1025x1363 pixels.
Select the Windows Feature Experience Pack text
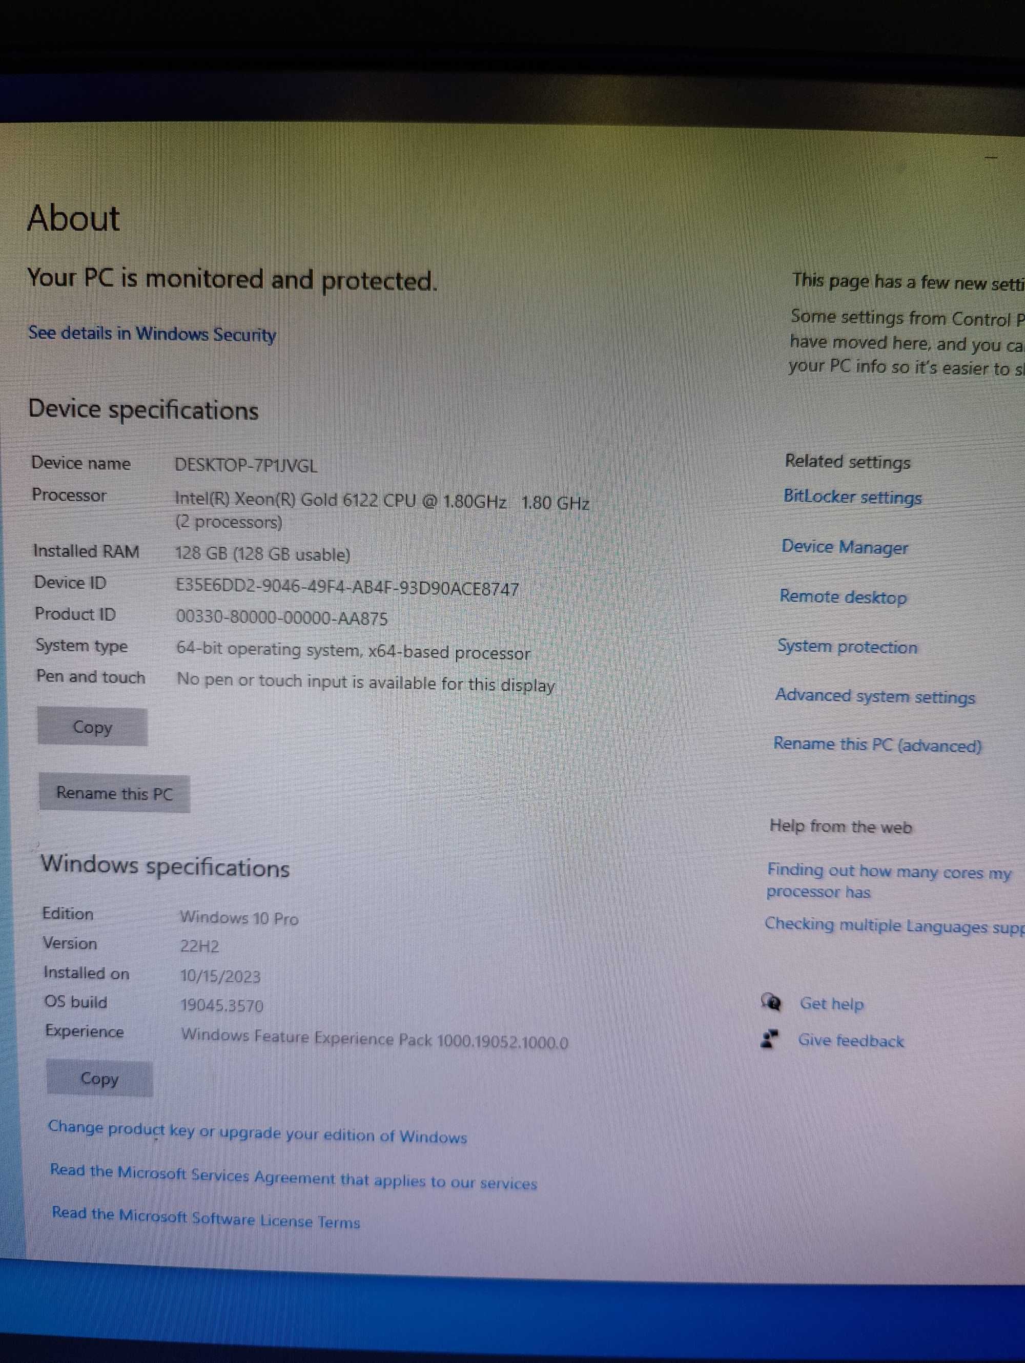click(375, 1038)
